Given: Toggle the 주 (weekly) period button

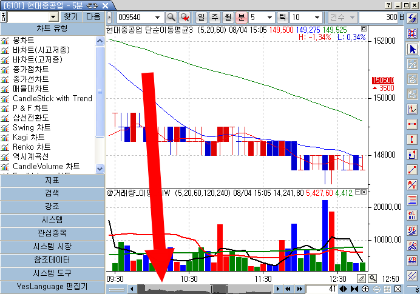Looking at the screenshot, I should pyautogui.click(x=213, y=17).
